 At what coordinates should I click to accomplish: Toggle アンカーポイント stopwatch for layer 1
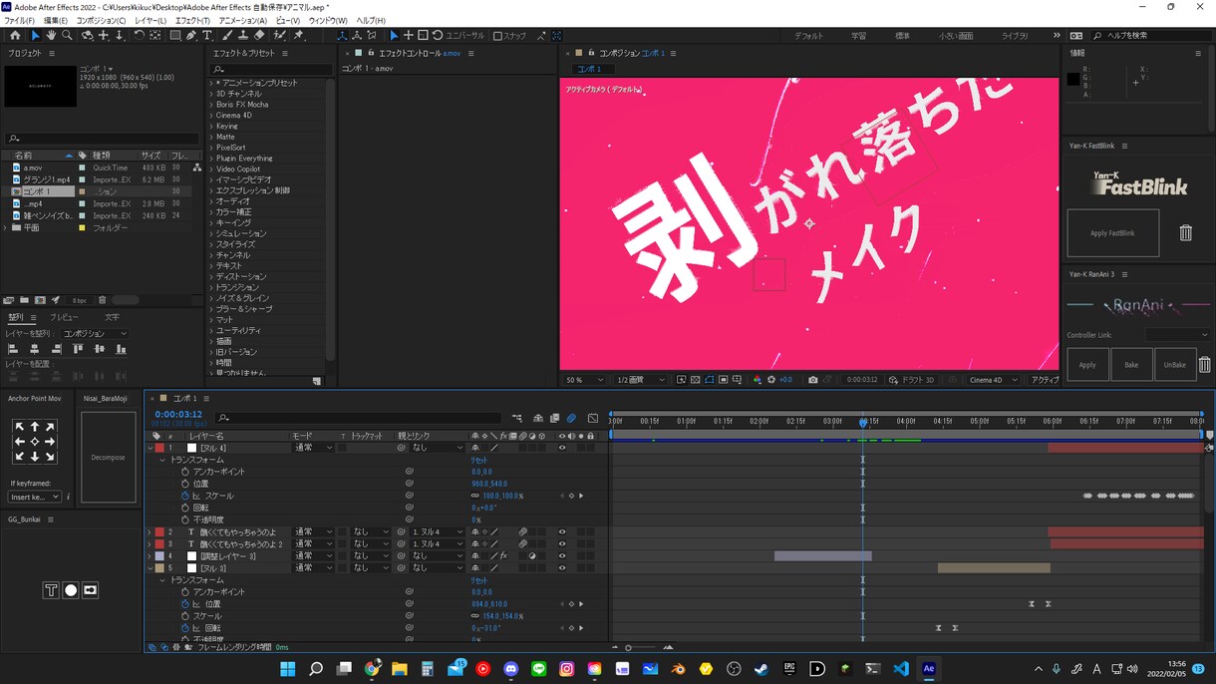185,472
